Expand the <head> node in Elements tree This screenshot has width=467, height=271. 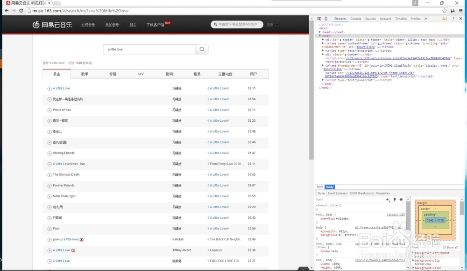pyautogui.click(x=320, y=32)
